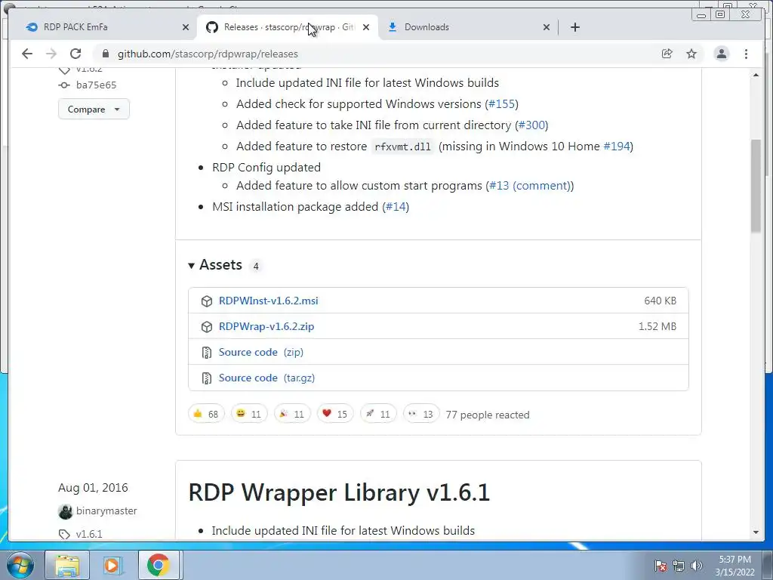Toggle the hooray party reaction
Image resolution: width=773 pixels, height=580 pixels.
pos(292,414)
